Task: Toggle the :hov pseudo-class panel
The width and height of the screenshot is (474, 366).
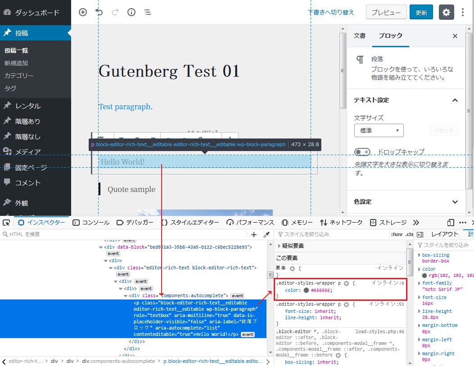Action: click(397, 234)
